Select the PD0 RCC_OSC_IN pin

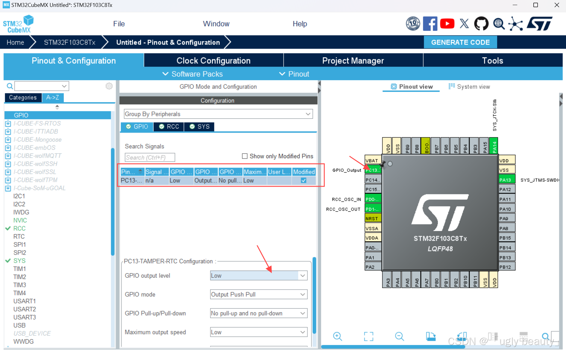click(x=373, y=199)
